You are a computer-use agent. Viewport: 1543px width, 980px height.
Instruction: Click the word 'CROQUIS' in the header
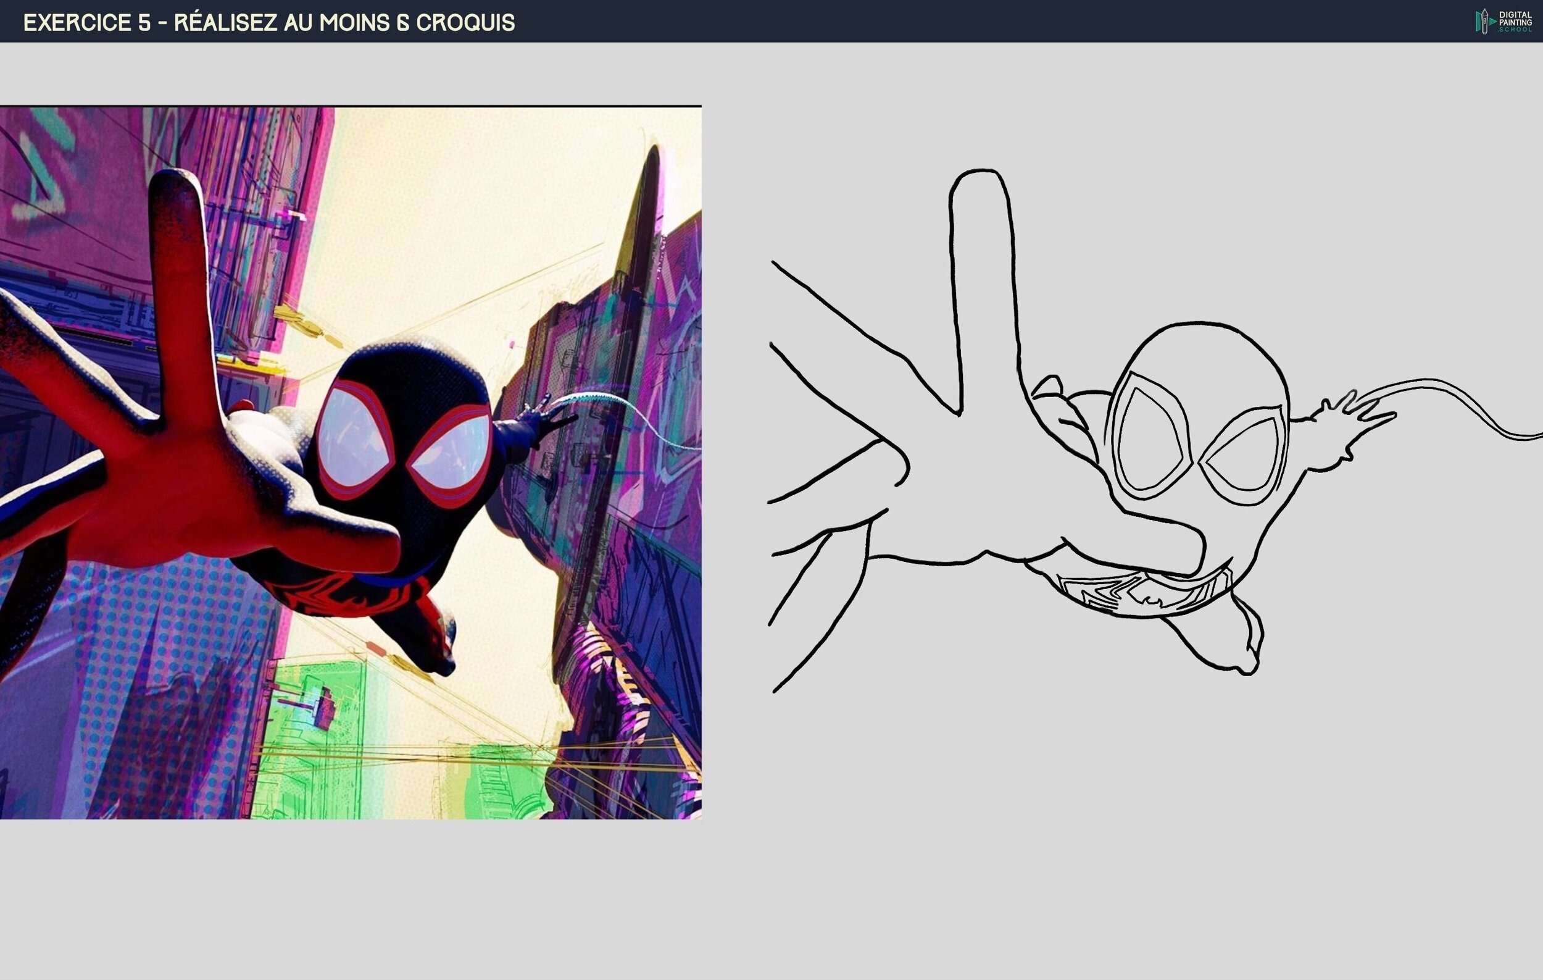click(465, 22)
